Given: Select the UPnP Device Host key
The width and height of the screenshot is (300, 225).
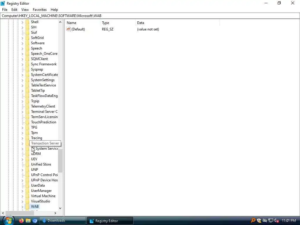Looking at the screenshot, I should coord(44,180).
